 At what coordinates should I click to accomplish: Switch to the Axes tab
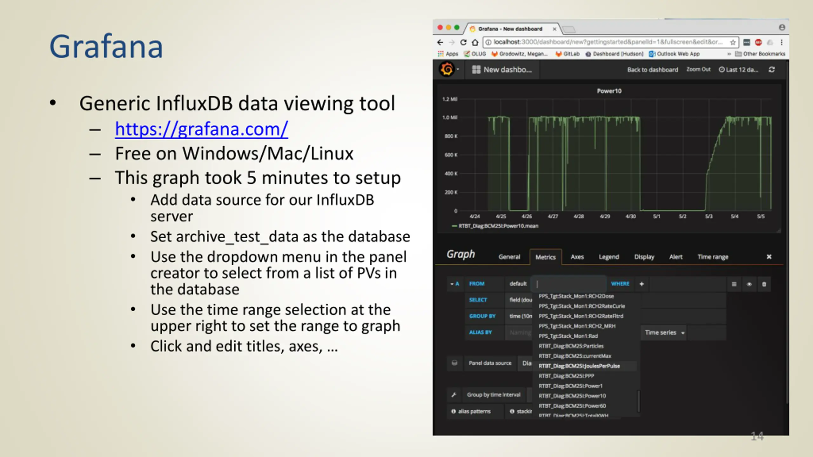coord(577,257)
